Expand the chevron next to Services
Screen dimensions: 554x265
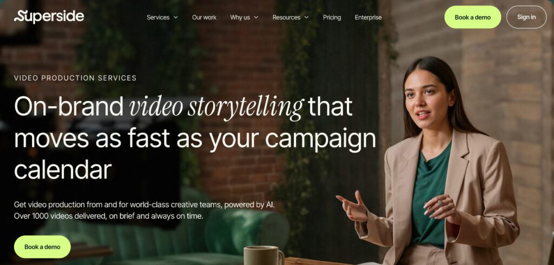[176, 17]
